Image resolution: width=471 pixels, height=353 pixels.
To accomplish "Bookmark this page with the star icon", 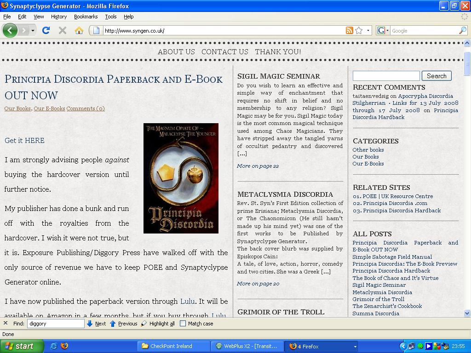I will tap(359, 30).
